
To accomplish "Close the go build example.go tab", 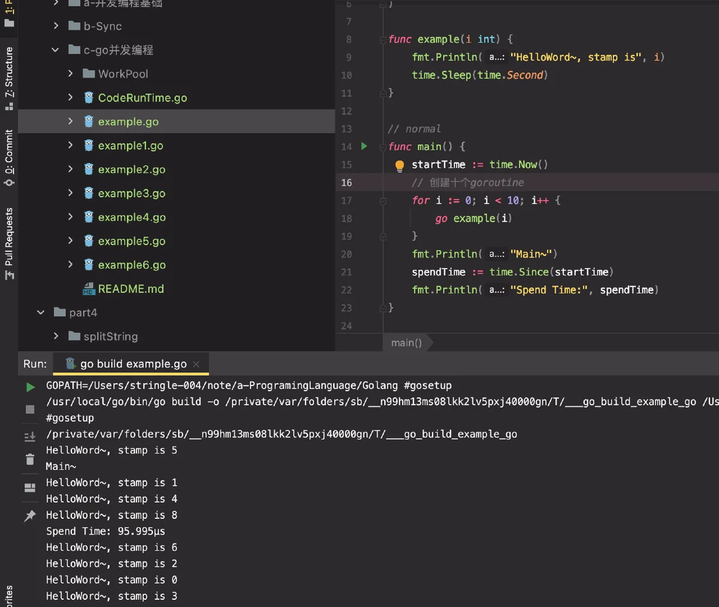I will [197, 364].
